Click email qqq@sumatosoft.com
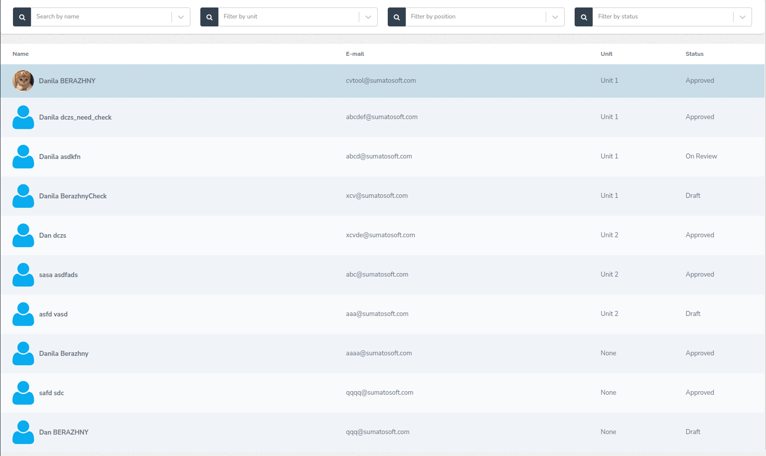 [x=378, y=432]
